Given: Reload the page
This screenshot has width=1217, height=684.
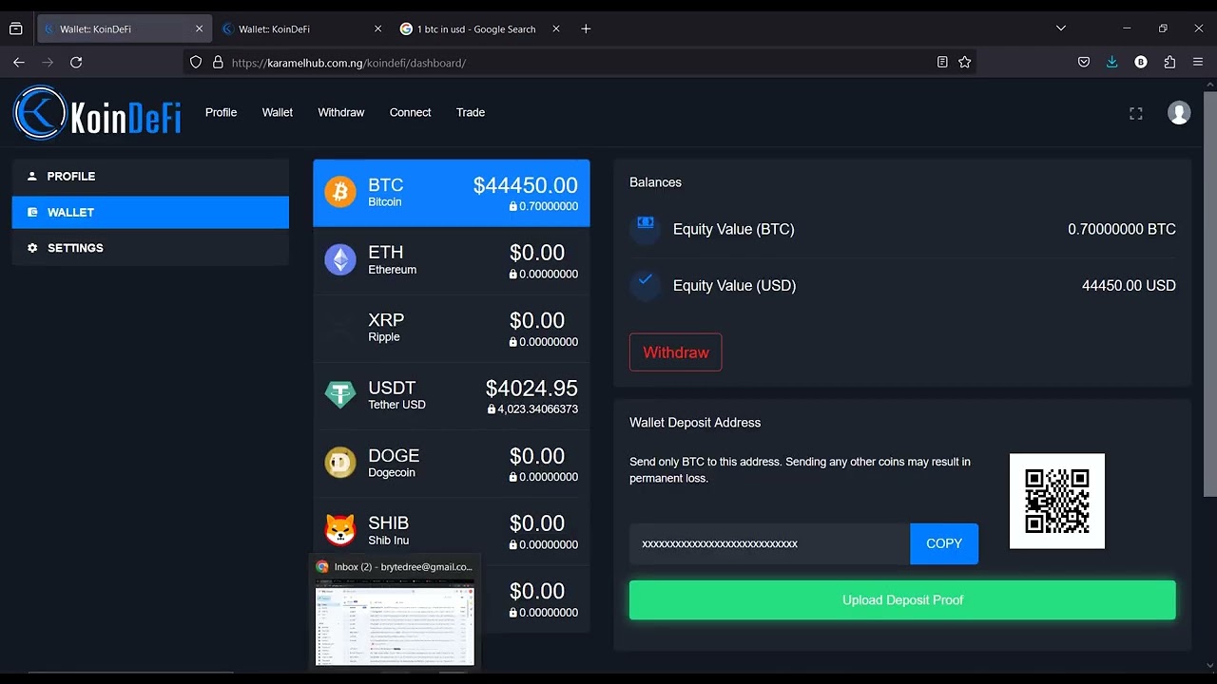Looking at the screenshot, I should coord(76,62).
